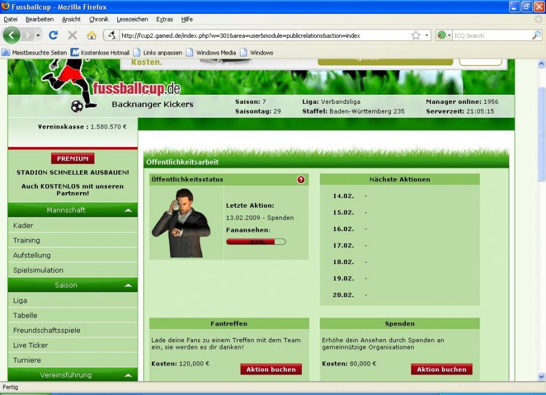Collapse the Vereinsführung sidebar section
This screenshot has height=395, width=546.
[128, 375]
